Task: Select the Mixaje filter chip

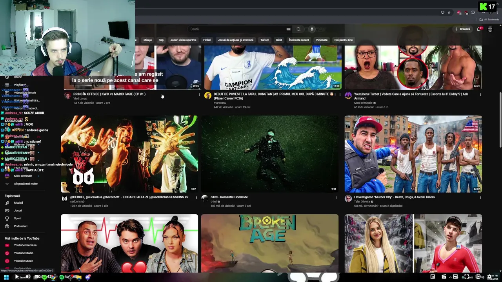Action: click(x=147, y=40)
